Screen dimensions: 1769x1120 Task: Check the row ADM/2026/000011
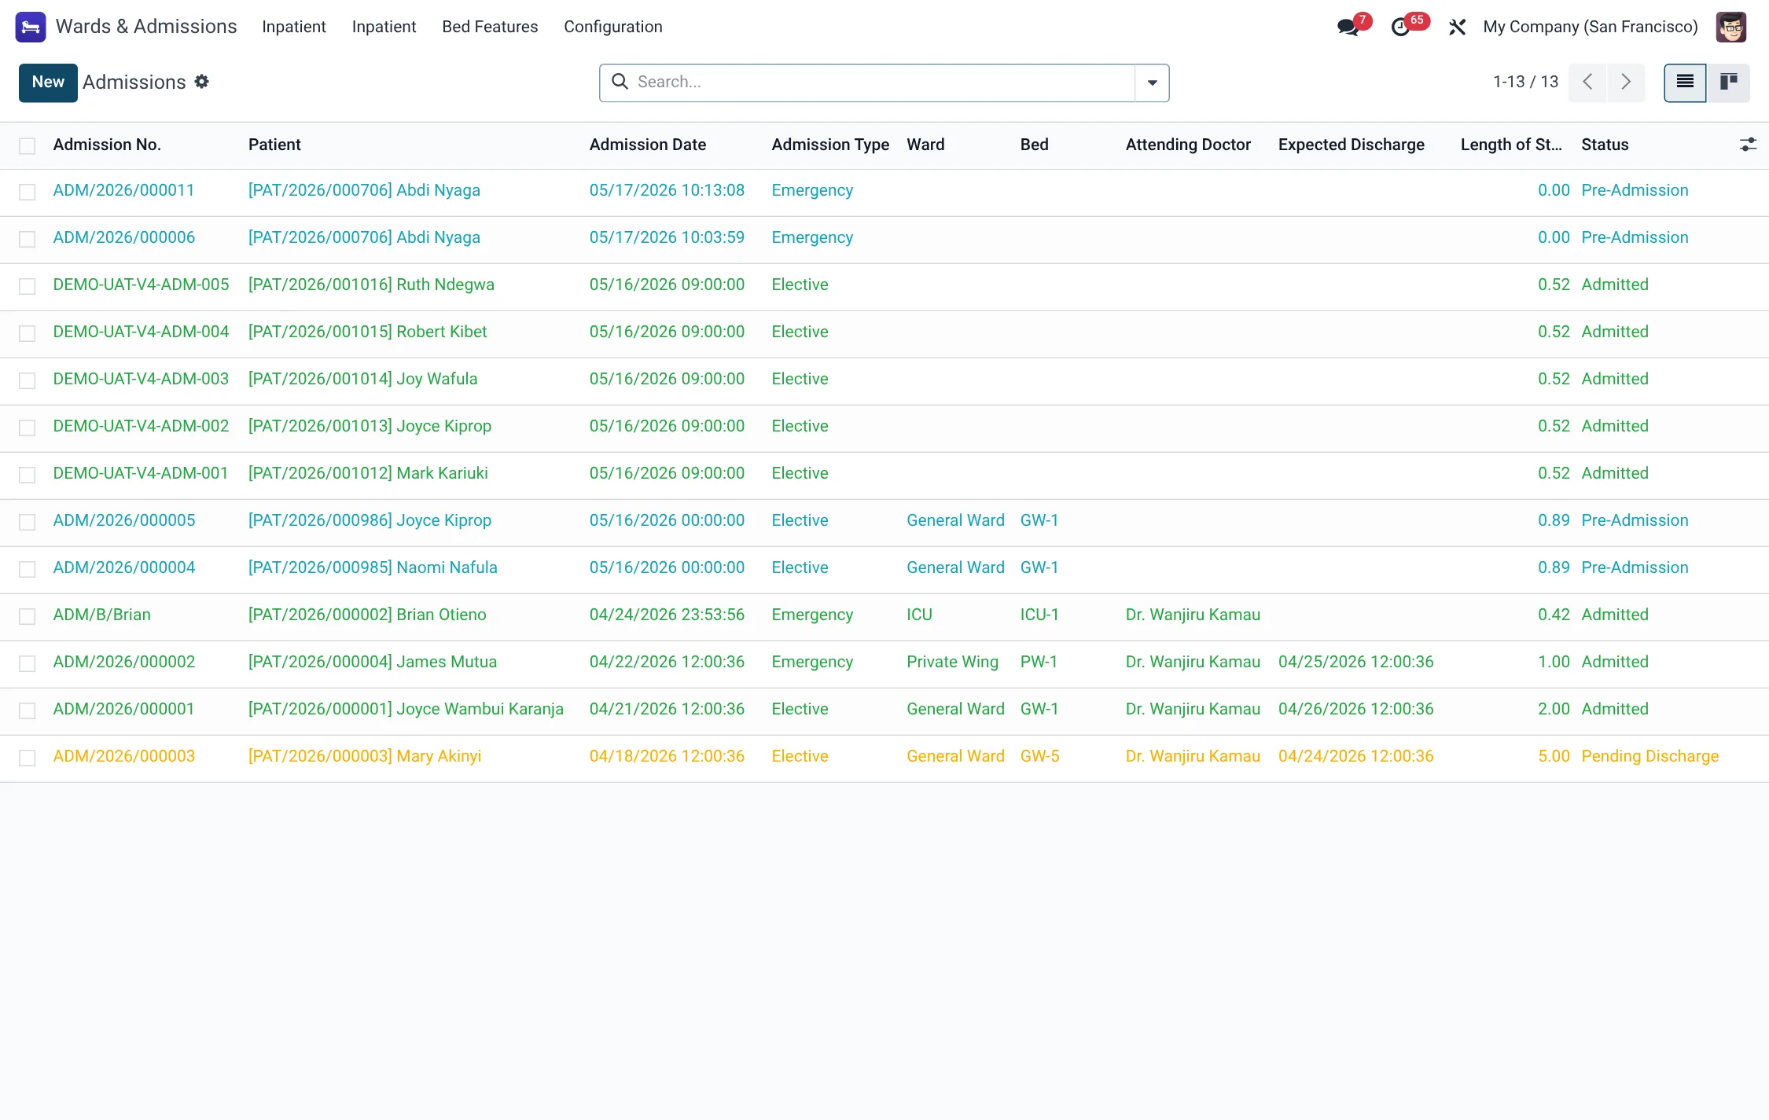pos(28,192)
